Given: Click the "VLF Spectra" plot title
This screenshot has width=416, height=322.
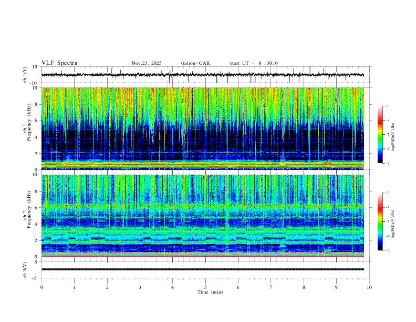Looking at the screenshot, I should [x=59, y=63].
